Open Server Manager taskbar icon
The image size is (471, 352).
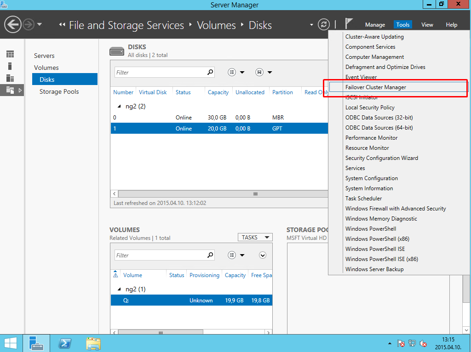(36, 343)
